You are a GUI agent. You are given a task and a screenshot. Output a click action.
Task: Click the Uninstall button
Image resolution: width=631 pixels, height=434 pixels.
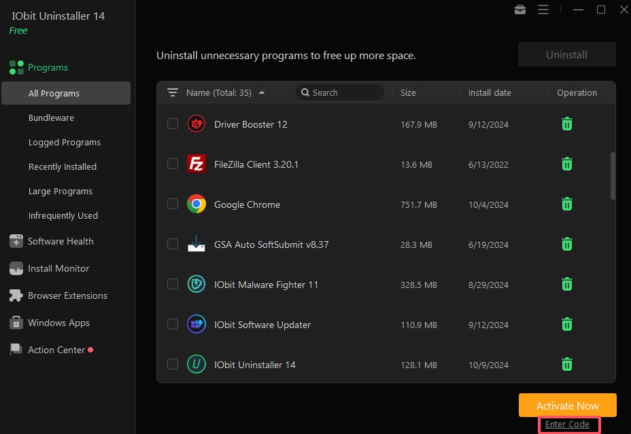point(566,54)
